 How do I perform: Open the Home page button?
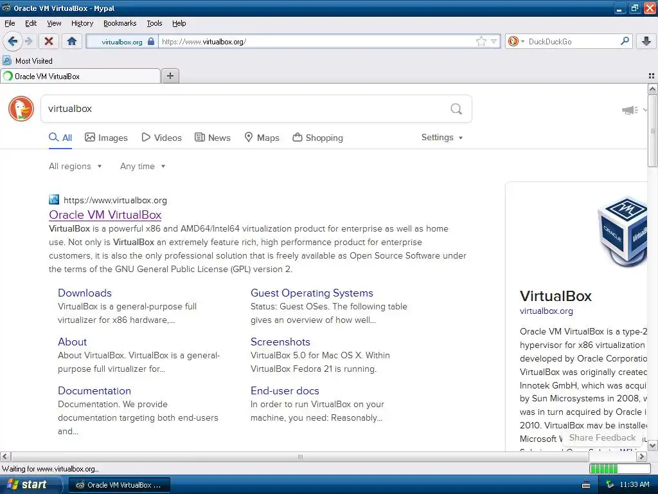pyautogui.click(x=72, y=41)
